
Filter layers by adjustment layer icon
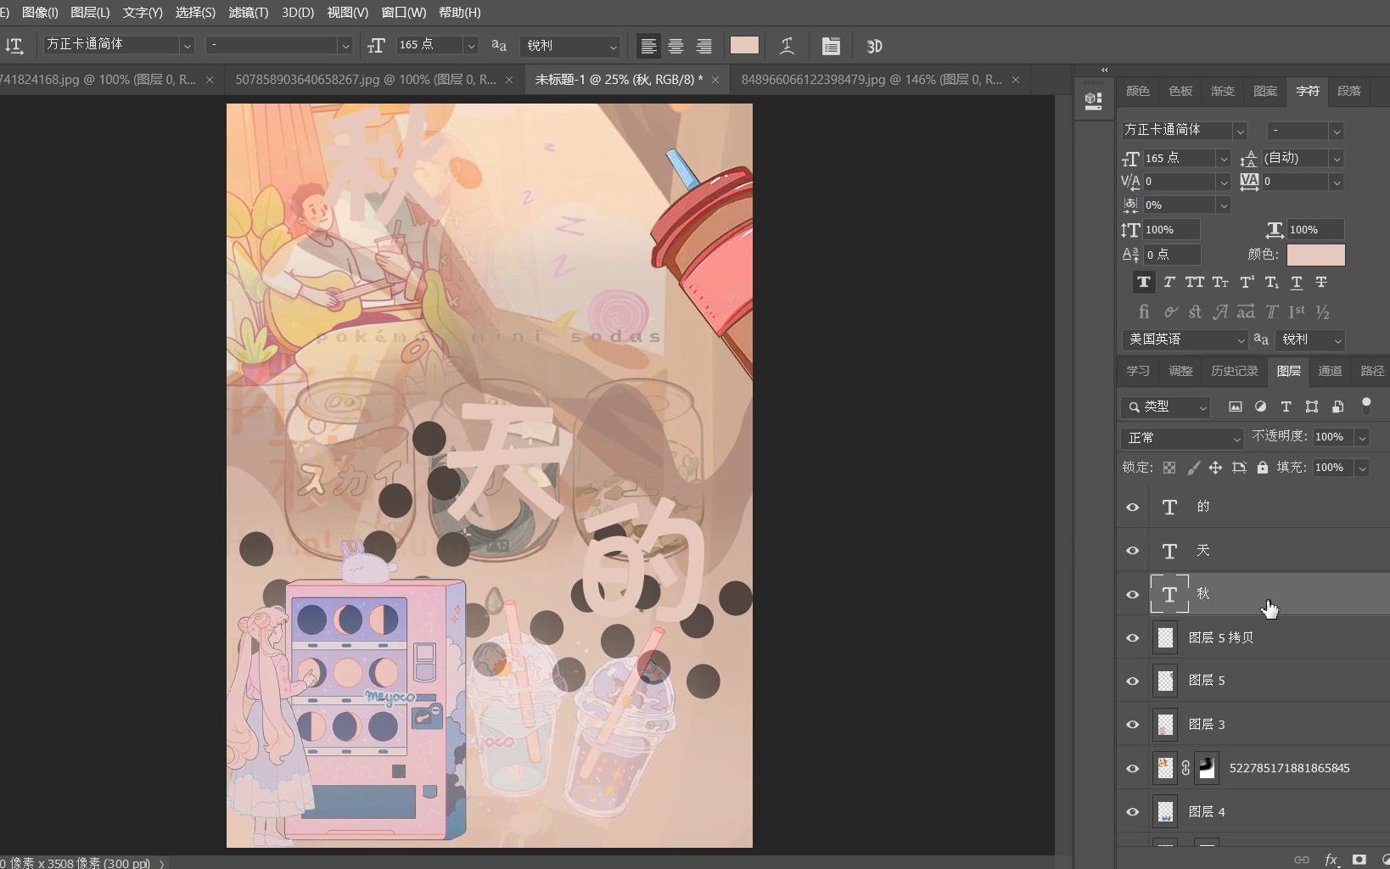point(1261,406)
